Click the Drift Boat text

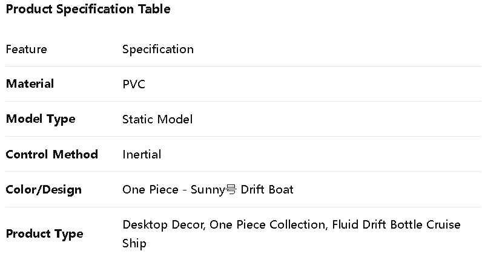267,189
